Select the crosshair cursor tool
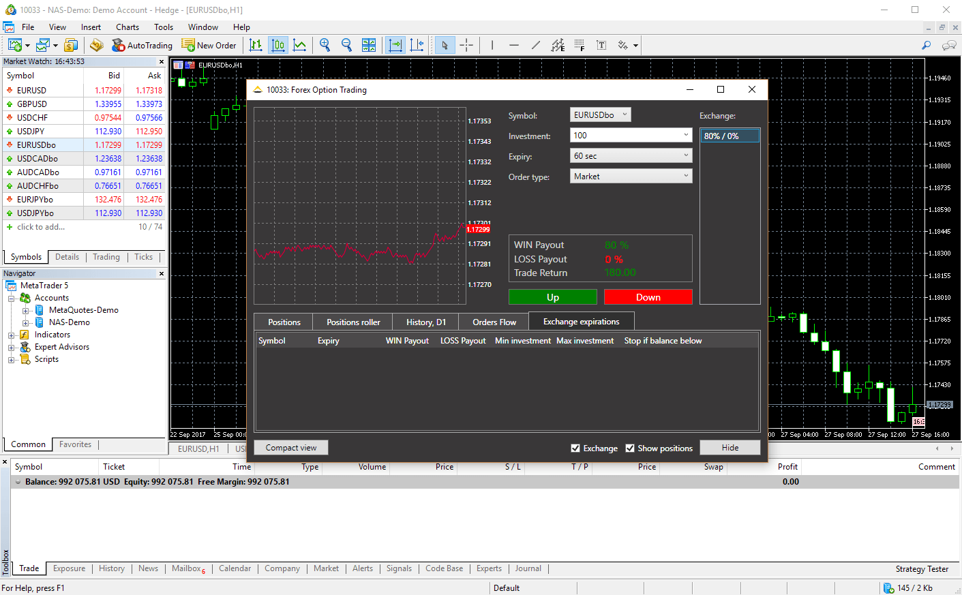This screenshot has width=962, height=595. click(x=466, y=46)
